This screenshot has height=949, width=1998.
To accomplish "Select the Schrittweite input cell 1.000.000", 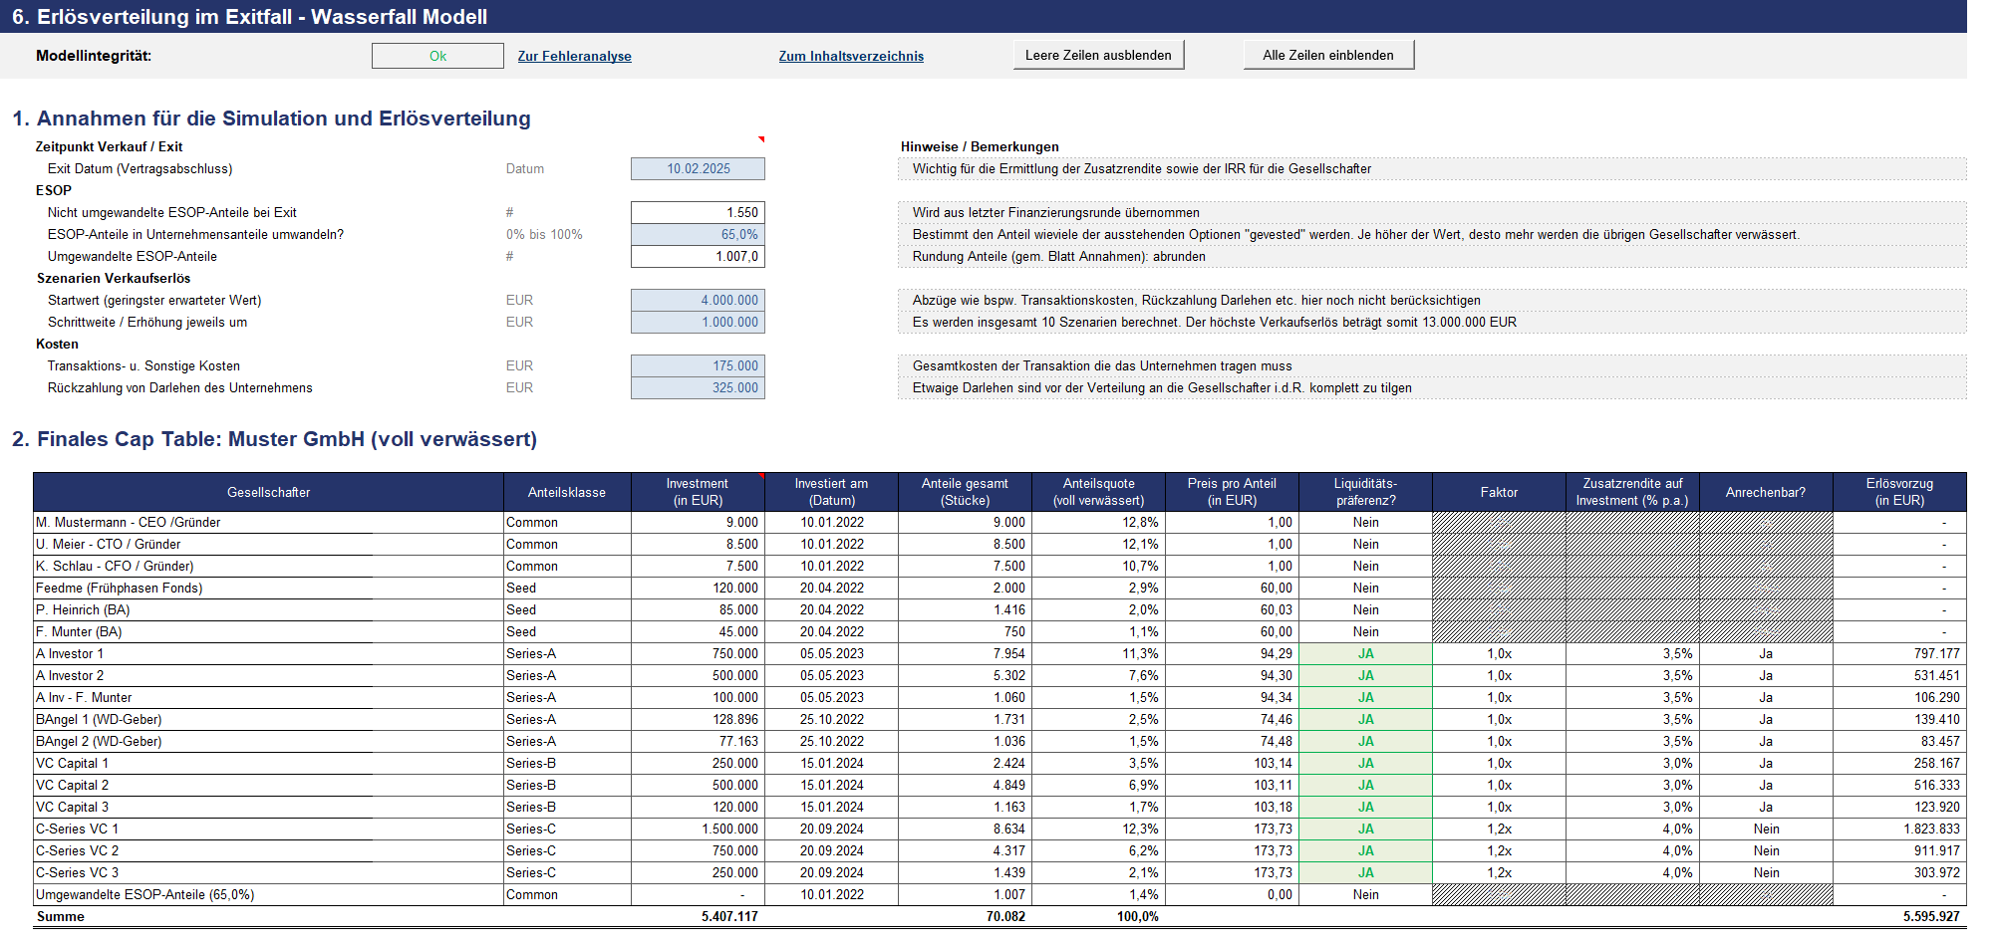I will [698, 322].
